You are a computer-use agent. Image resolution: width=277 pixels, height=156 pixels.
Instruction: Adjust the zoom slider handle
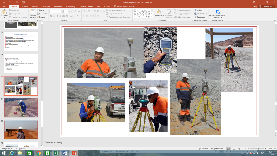(x=258, y=149)
